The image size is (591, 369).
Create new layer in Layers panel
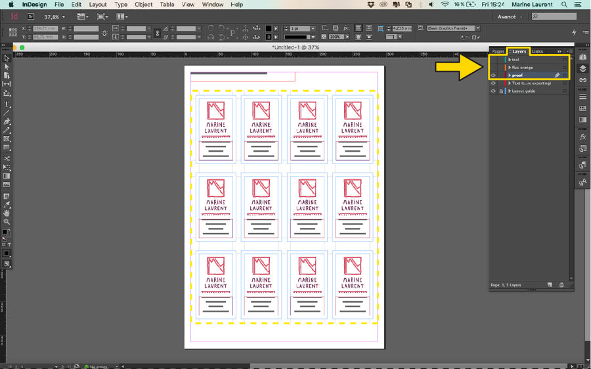pos(550,285)
